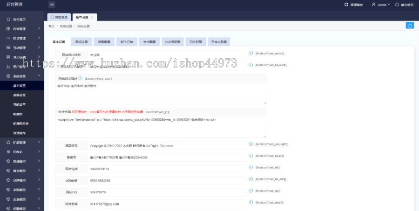Click the 商城模型 cube icon

click(8, 161)
